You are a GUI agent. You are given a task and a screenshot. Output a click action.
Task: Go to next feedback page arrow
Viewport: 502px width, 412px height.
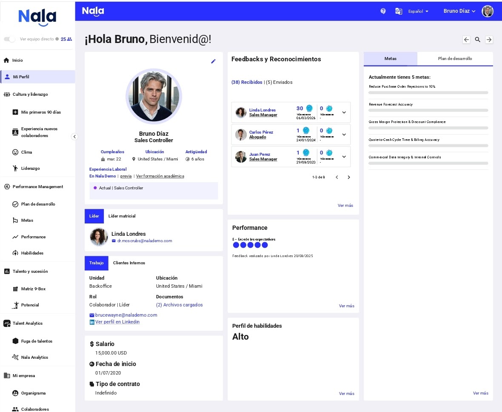349,177
